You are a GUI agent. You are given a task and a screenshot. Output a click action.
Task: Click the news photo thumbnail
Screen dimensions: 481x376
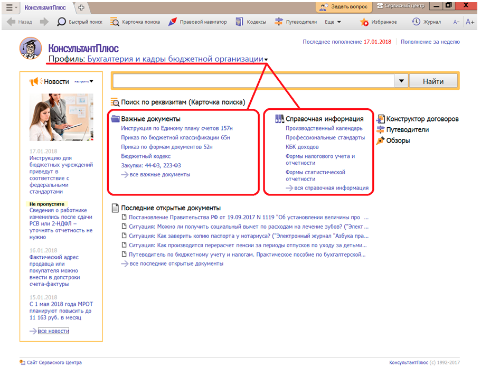click(x=60, y=117)
